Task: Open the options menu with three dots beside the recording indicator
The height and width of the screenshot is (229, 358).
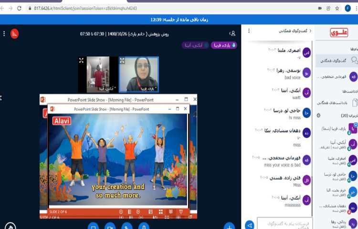Action: (4, 34)
